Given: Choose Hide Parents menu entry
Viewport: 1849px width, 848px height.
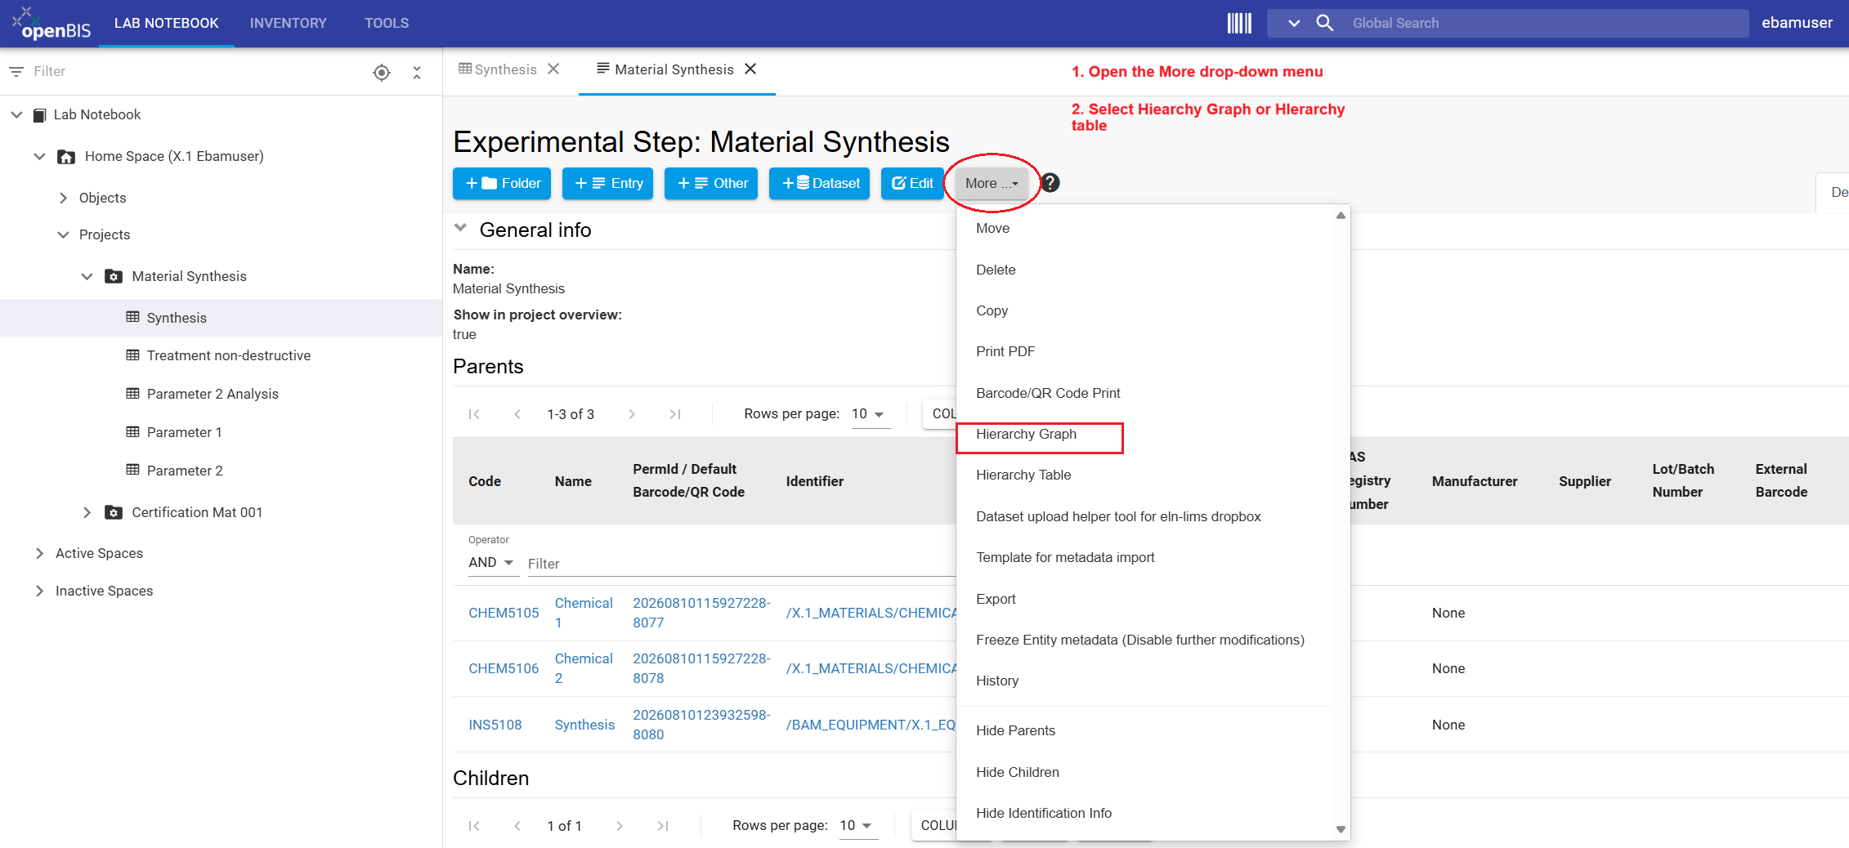Looking at the screenshot, I should tap(1015, 730).
